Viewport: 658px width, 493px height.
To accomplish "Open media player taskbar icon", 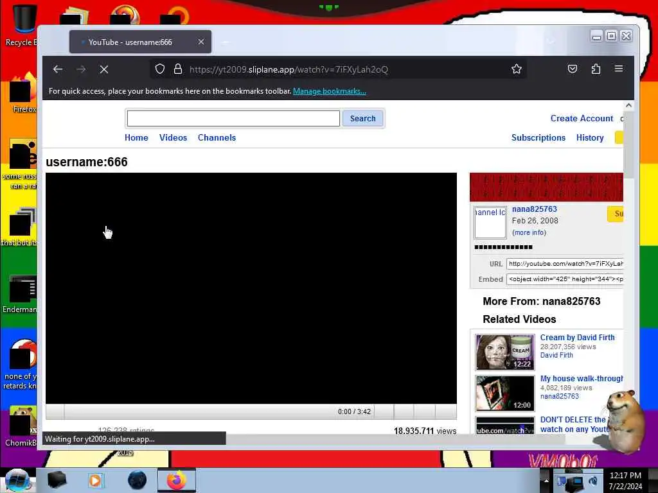I will click(x=95, y=480).
